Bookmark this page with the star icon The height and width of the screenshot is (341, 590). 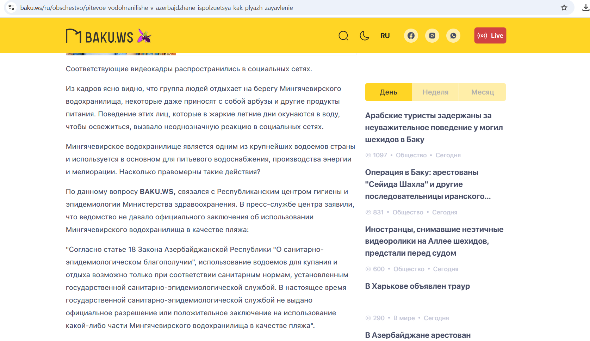pyautogui.click(x=564, y=7)
